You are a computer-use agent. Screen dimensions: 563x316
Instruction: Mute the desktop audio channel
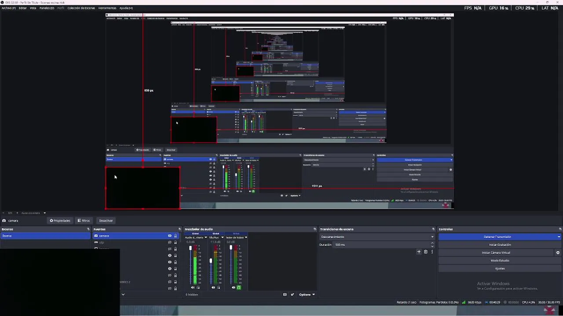click(x=192, y=287)
